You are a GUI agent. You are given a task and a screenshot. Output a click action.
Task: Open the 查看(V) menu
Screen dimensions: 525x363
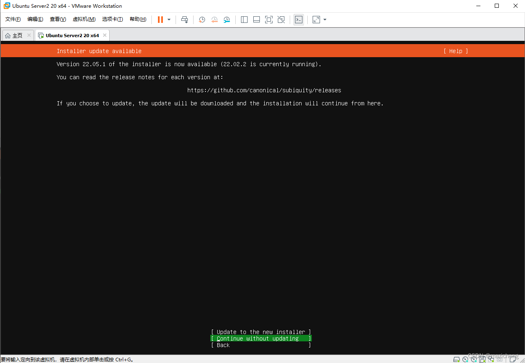pyautogui.click(x=58, y=19)
